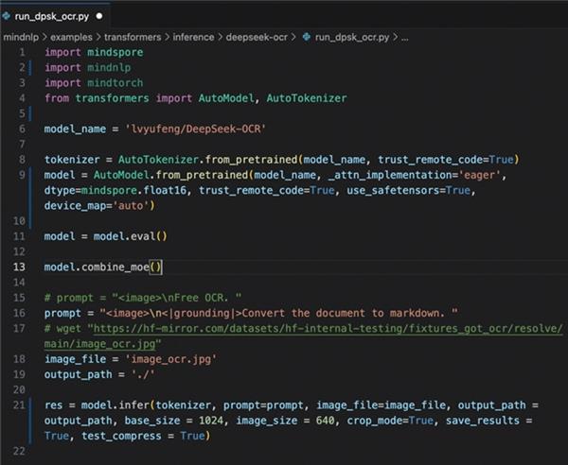Click the main/image_ocr.jpg link continuation
Screen dimensions: 568x465
tap(100, 344)
